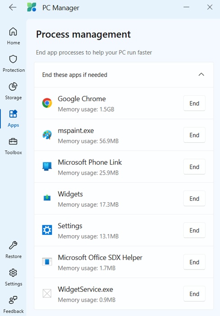Viewport: 220px width, 316px height.
Task: Click the 'PC Manager' title text
Action: pyautogui.click(x=60, y=8)
